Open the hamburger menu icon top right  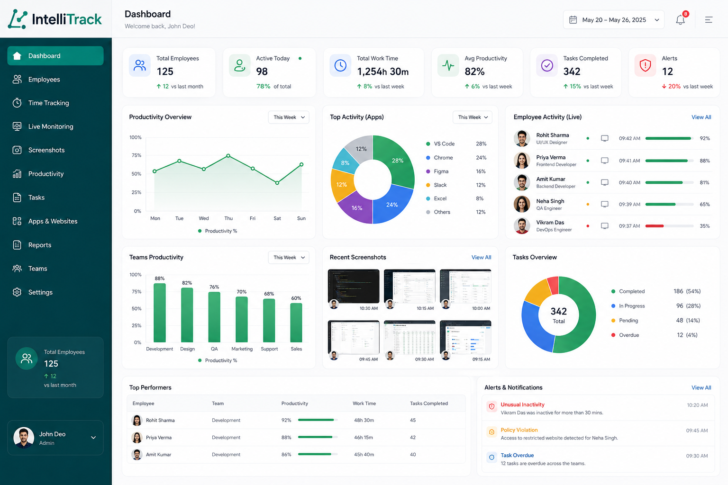(709, 19)
